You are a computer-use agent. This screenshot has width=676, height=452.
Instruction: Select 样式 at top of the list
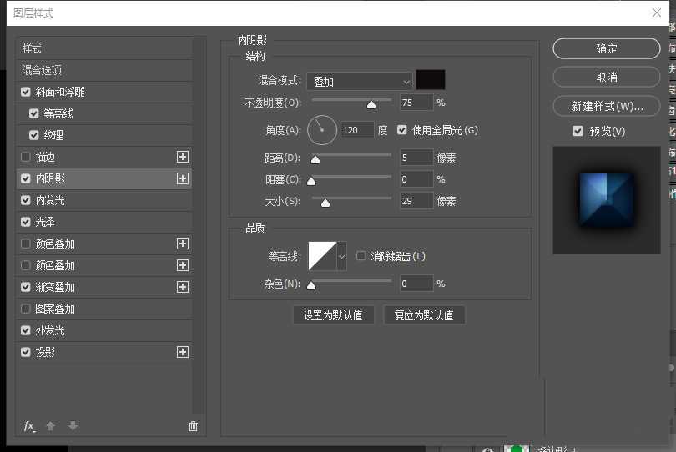click(32, 48)
